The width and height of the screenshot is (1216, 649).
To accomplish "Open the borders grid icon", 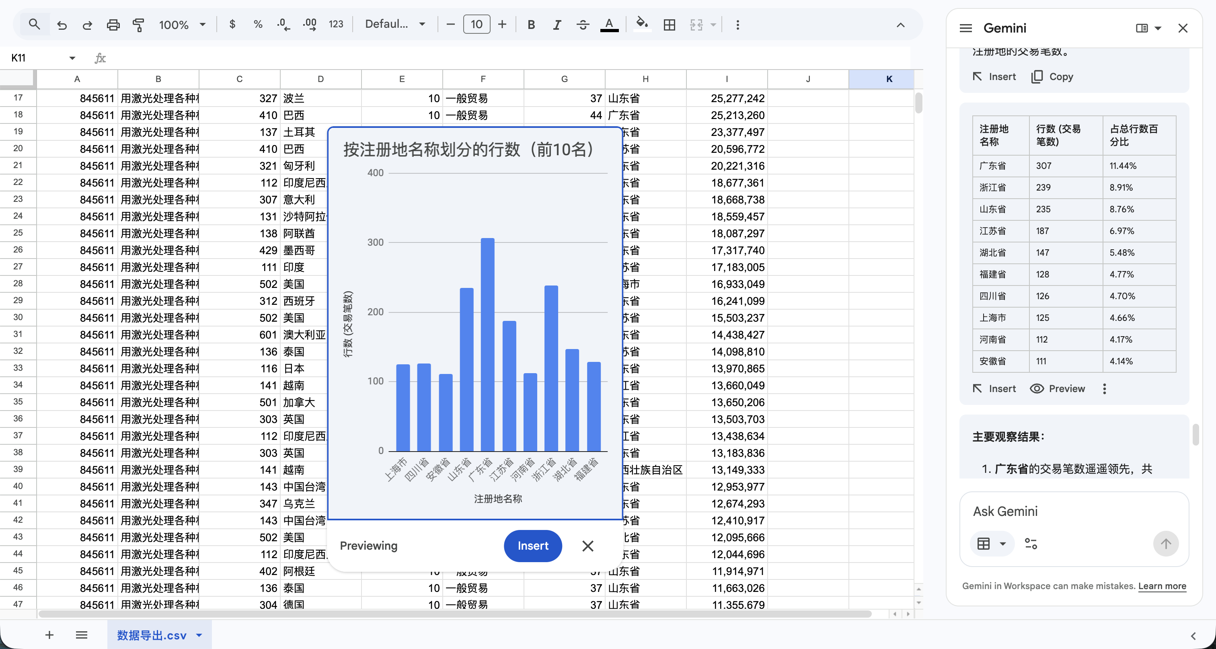I will tap(669, 25).
